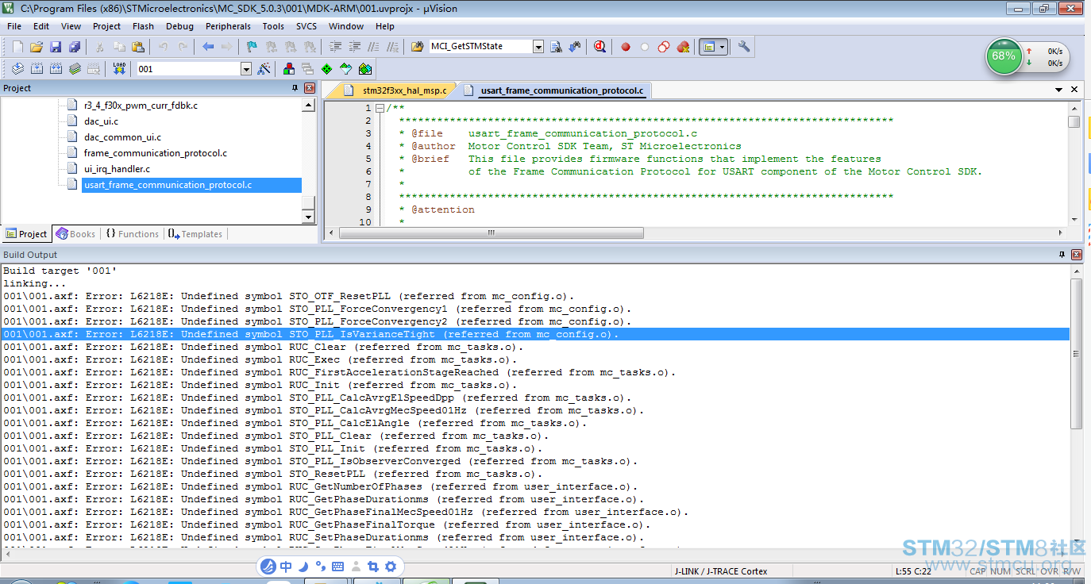
Task: Select the Project tab in the sidebar
Action: tap(26, 234)
